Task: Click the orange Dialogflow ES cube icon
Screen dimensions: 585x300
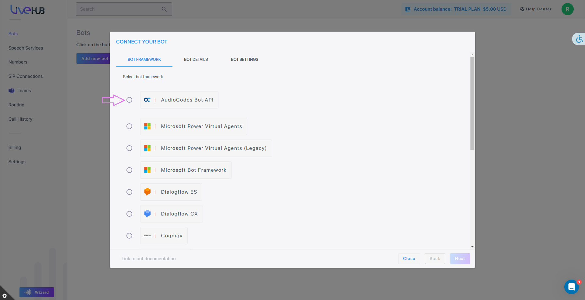Action: 147,191
